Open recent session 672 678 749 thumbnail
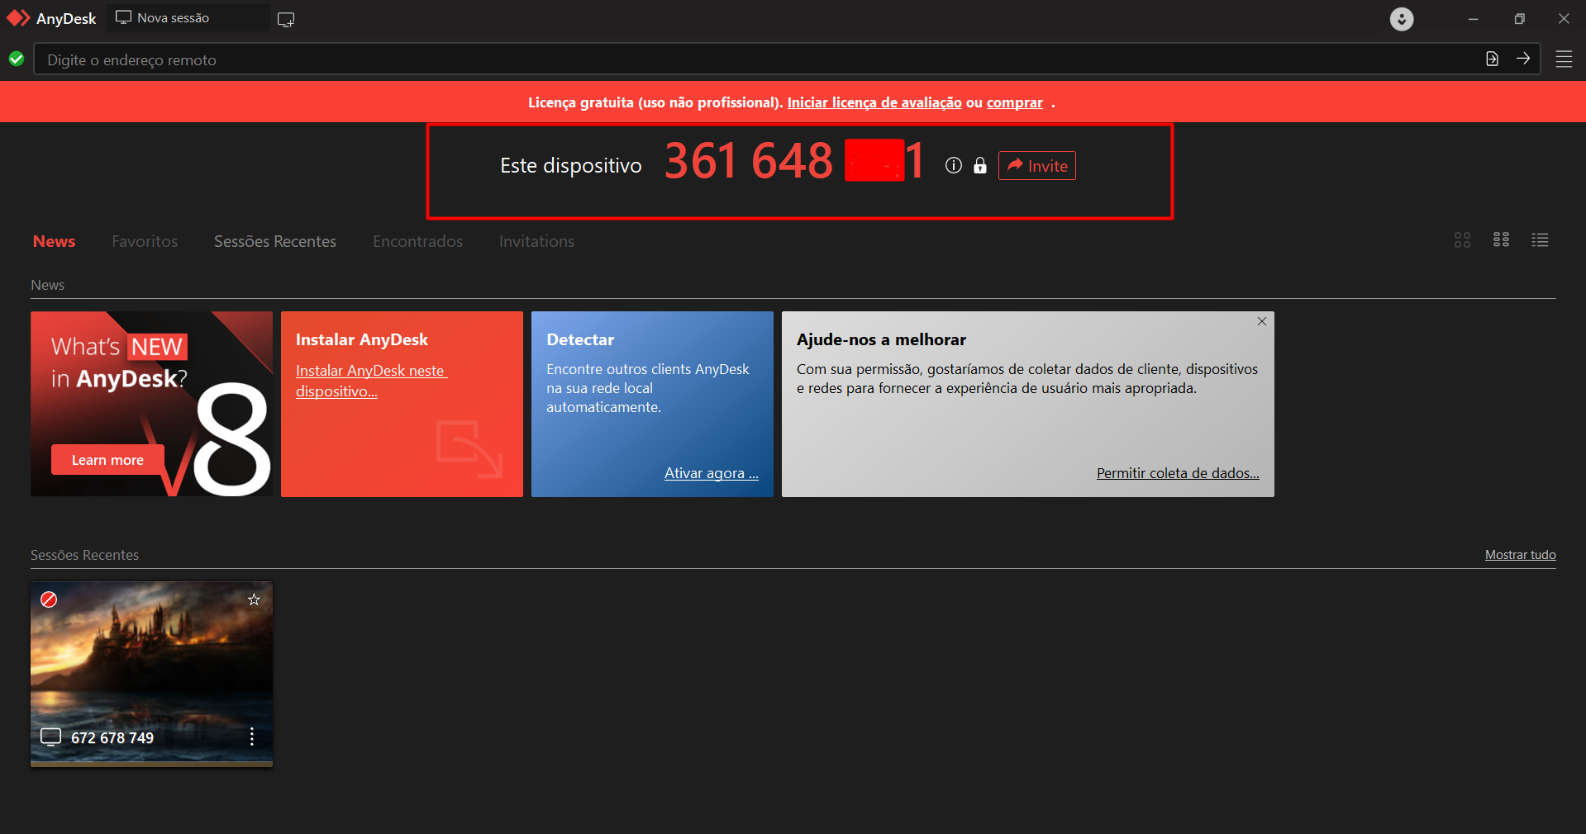 (151, 674)
